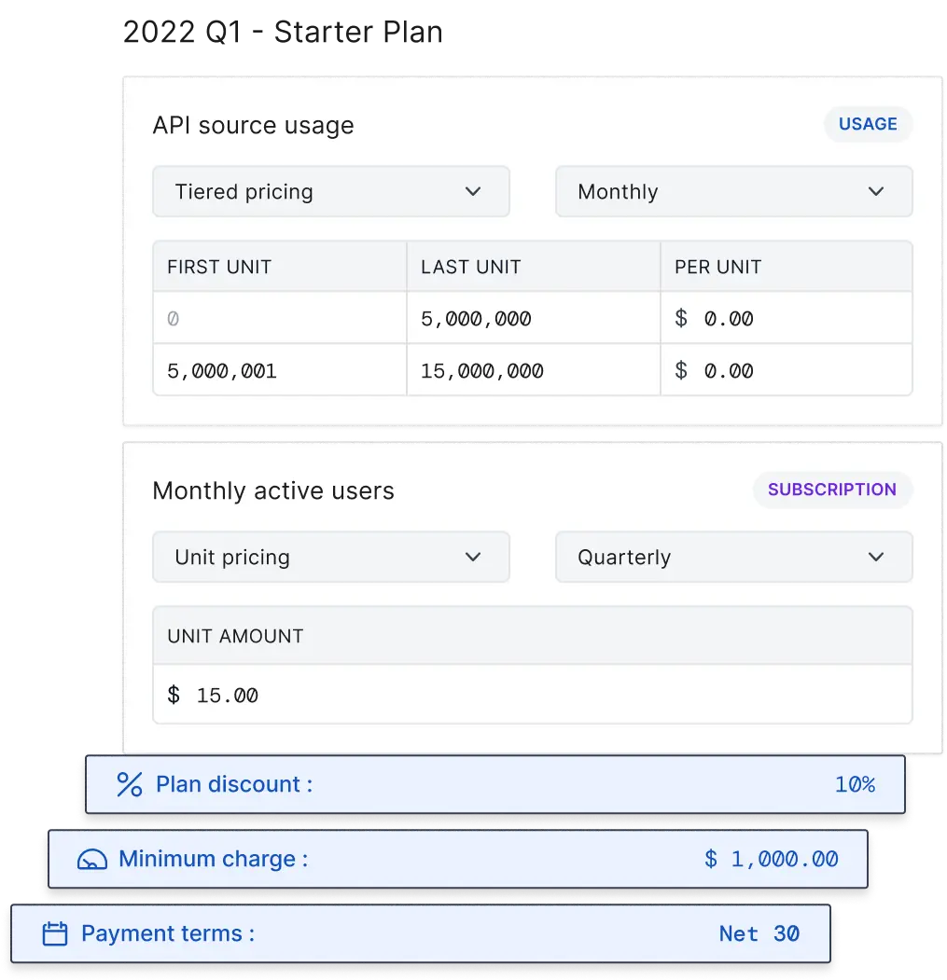The height and width of the screenshot is (980, 947).
Task: Select the Net 30 payment terms value
Action: tap(759, 934)
